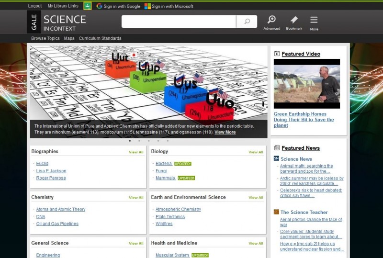
Task: Open Oil and Gas Pipelines
Action: click(x=57, y=224)
